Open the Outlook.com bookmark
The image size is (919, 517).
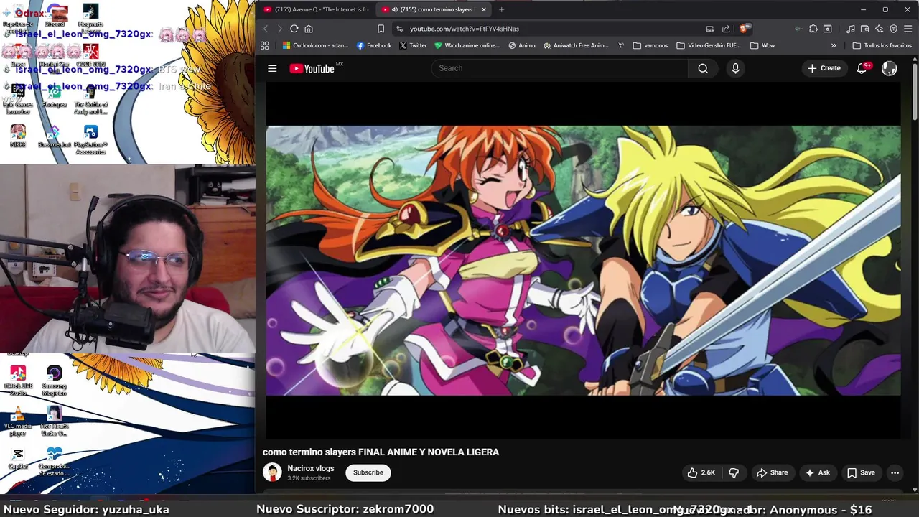tap(315, 45)
